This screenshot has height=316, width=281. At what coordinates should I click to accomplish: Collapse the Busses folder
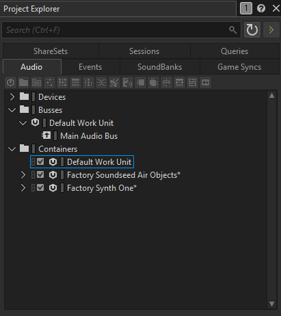point(12,110)
